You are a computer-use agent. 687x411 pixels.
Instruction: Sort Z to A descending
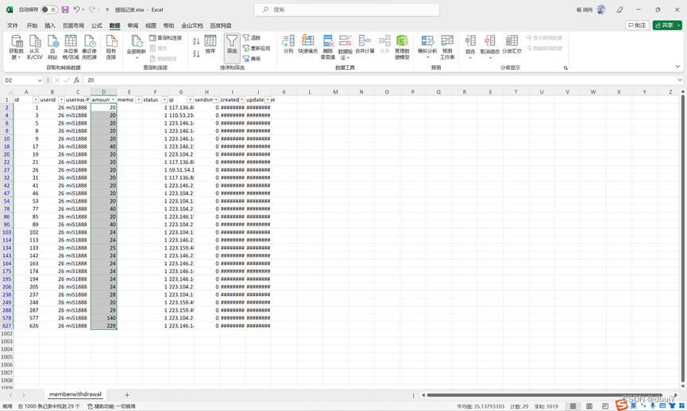(196, 53)
